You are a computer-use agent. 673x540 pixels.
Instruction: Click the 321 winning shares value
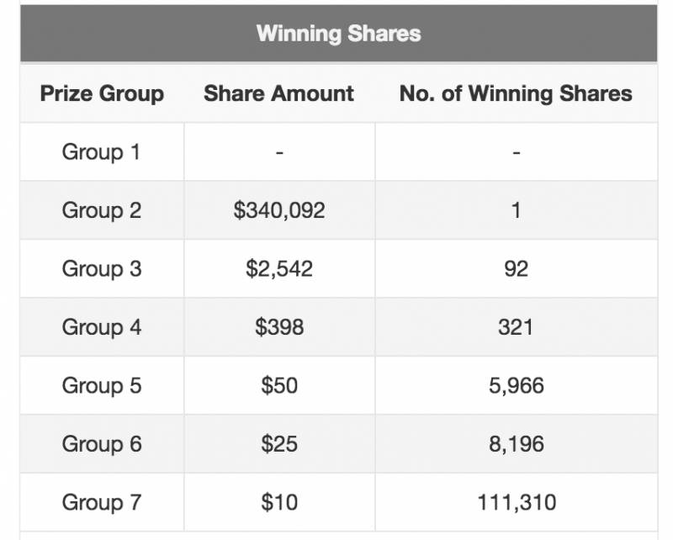pos(516,327)
